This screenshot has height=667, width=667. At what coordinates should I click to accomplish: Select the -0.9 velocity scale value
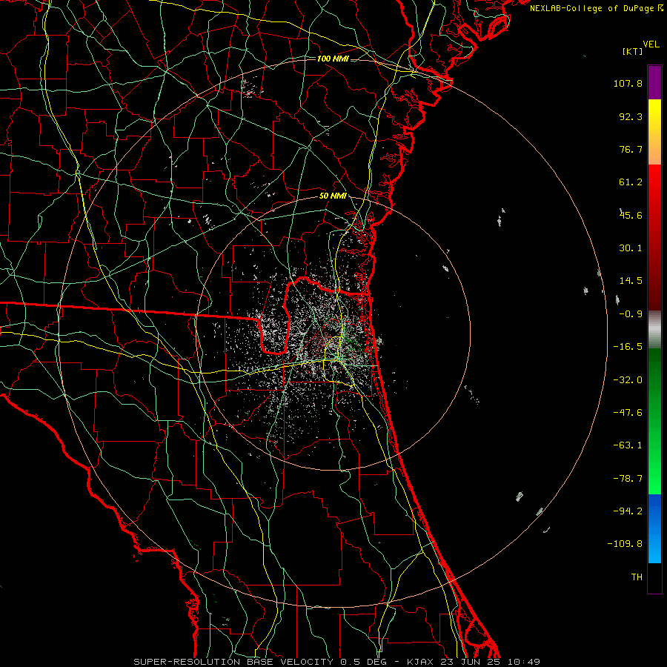[x=631, y=314]
